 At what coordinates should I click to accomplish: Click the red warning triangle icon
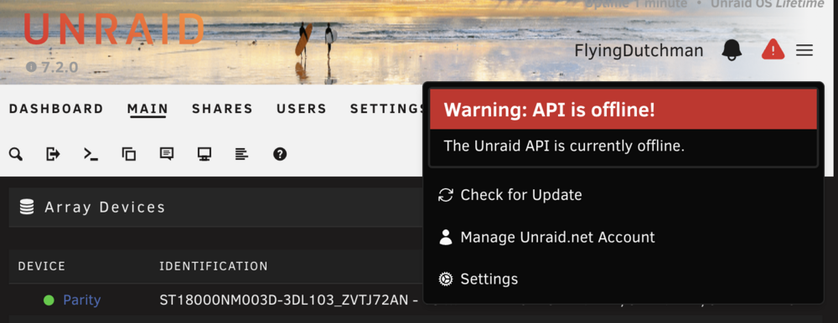click(773, 50)
